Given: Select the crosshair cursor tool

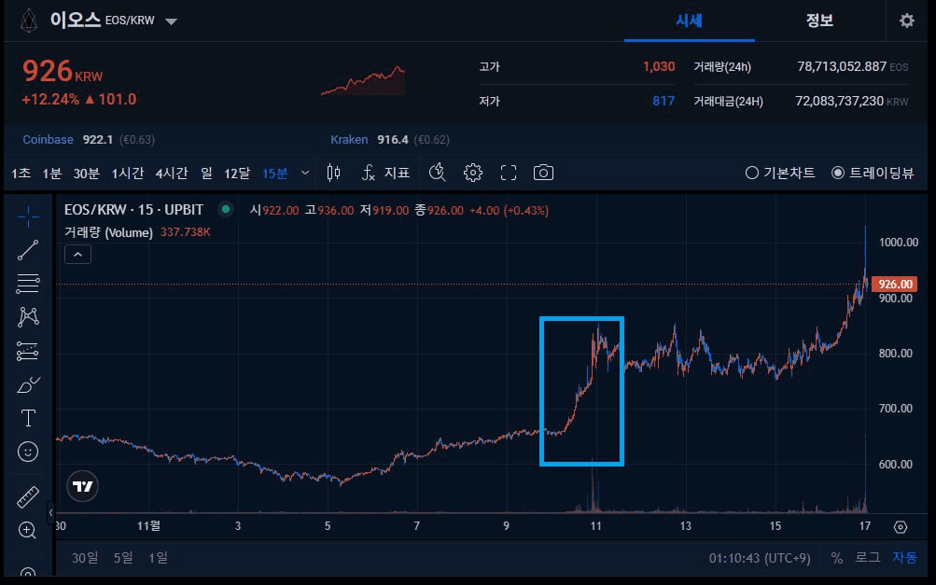Looking at the screenshot, I should coord(28,216).
